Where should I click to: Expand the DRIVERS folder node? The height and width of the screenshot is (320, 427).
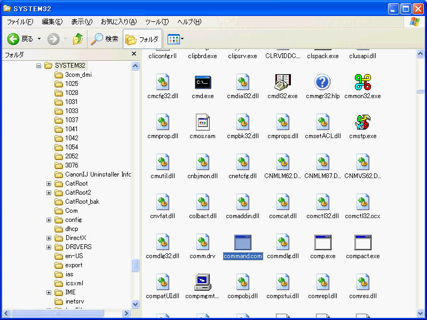click(x=49, y=247)
